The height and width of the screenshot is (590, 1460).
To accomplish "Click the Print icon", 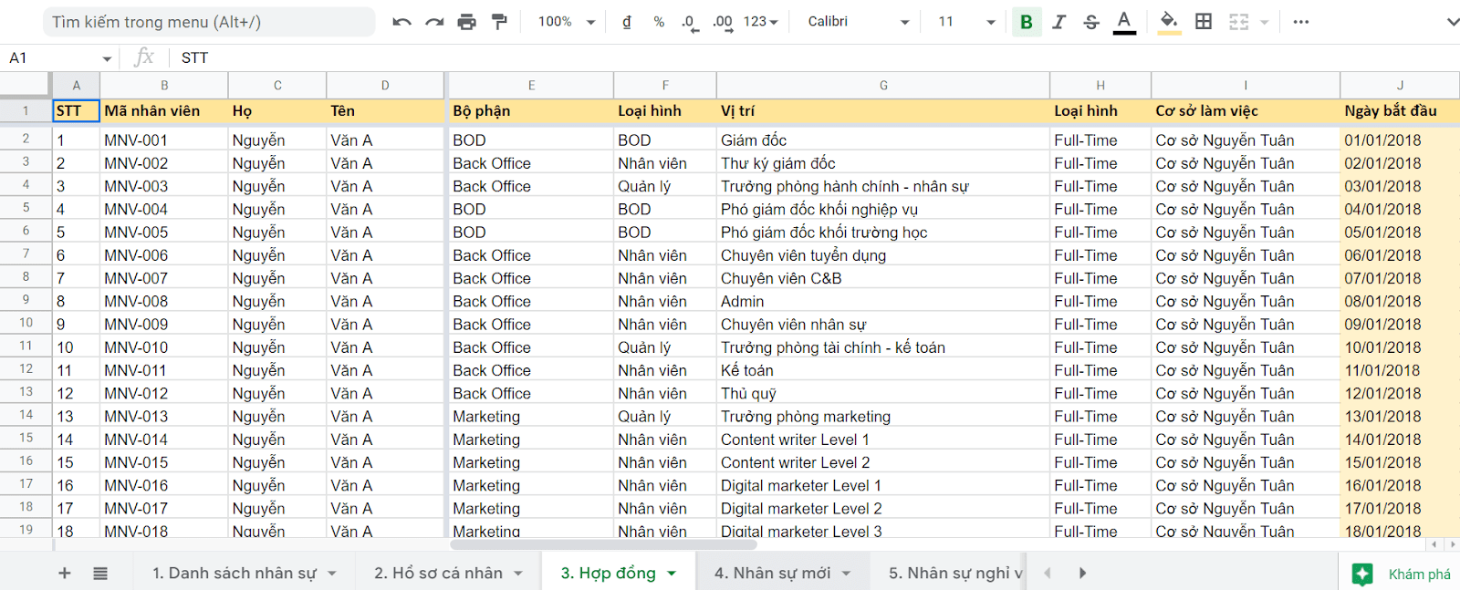I will click(466, 22).
